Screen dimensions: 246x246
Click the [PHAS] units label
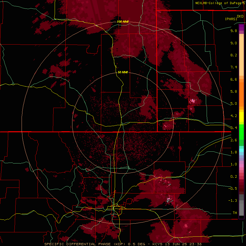click(231, 19)
